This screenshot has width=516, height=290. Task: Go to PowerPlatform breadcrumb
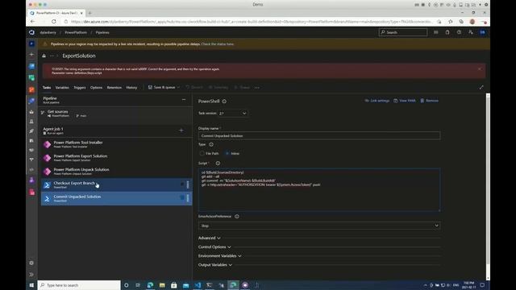click(x=76, y=32)
